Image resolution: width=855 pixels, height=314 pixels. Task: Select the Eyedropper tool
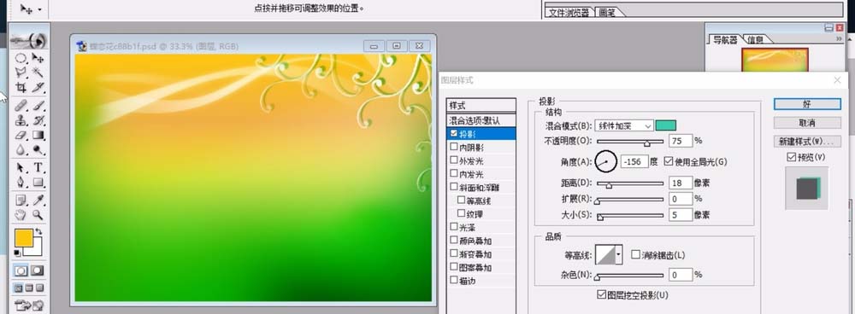[x=38, y=200]
